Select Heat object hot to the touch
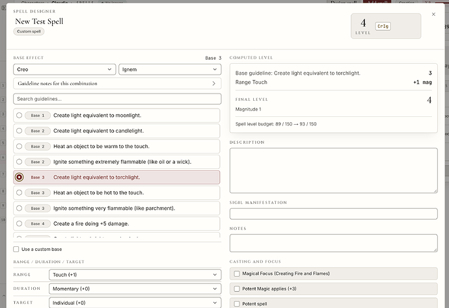Image resolution: width=449 pixels, height=308 pixels. tap(116, 193)
